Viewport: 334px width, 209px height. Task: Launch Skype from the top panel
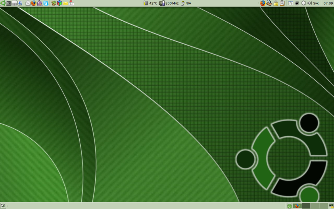point(46,3)
